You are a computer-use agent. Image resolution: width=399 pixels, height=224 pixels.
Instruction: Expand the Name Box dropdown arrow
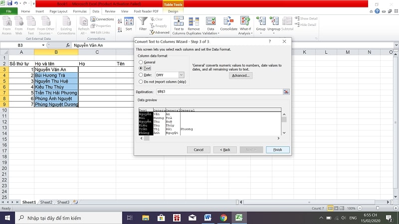(43, 45)
